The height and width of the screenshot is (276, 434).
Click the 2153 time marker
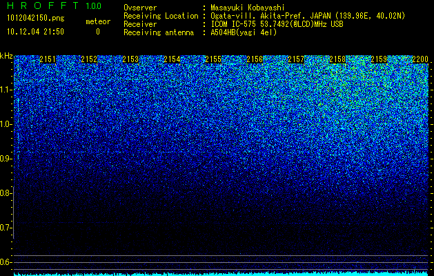point(130,59)
